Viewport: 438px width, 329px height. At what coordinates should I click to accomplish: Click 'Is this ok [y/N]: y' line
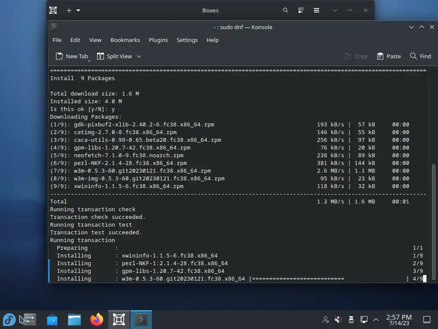tap(83, 109)
